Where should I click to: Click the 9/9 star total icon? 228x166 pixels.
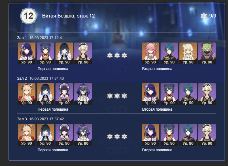(x=204, y=16)
